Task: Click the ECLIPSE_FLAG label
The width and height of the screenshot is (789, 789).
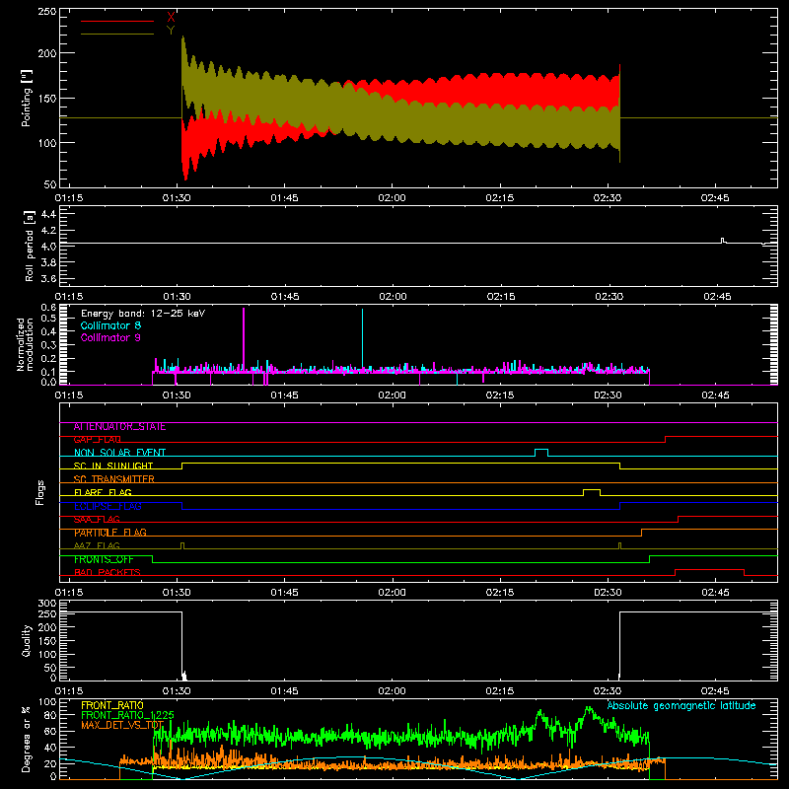Action: (108, 506)
